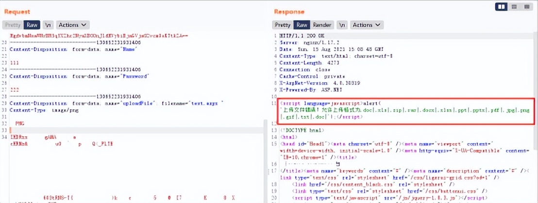Screen dimensions: 538x203
Task: Switch Request view to Pretty tab
Action: [x=13, y=25]
